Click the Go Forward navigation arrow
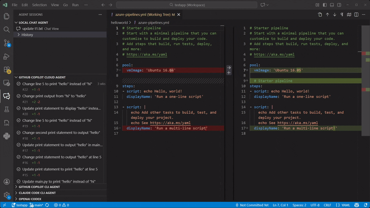 pos(111,5)
